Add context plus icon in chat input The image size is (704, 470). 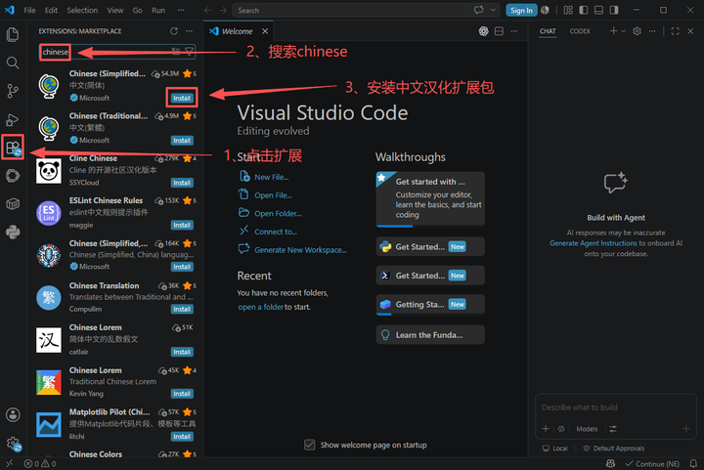pyautogui.click(x=546, y=429)
